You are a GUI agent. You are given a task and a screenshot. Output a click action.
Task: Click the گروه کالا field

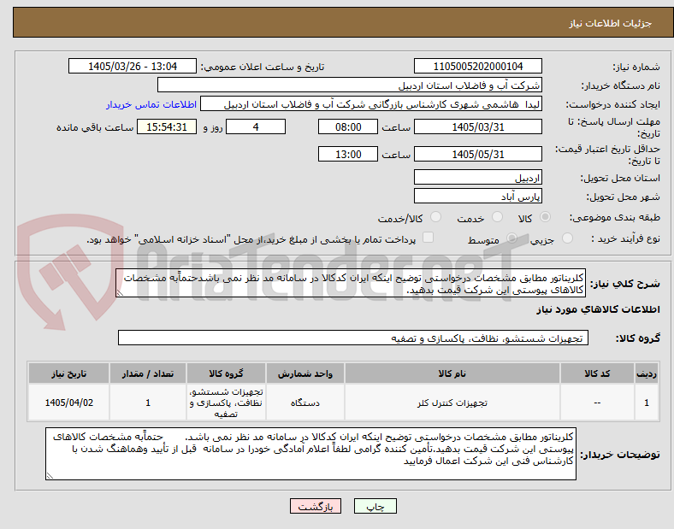(353, 338)
